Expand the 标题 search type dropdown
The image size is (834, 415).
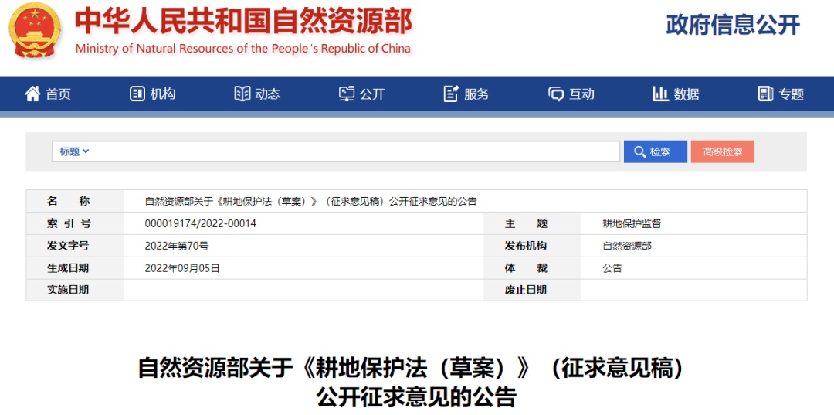[75, 151]
